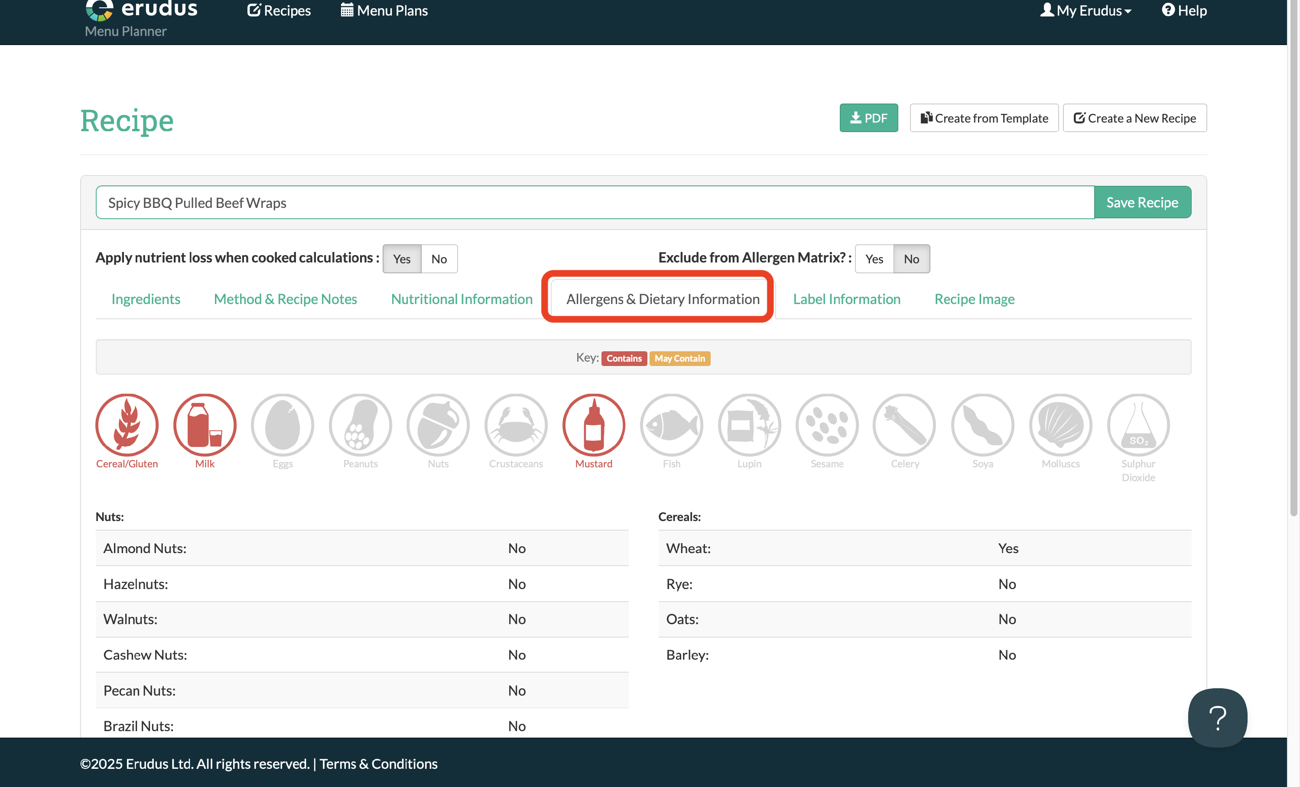Set nutrient loss calculation to Yes

(x=402, y=259)
